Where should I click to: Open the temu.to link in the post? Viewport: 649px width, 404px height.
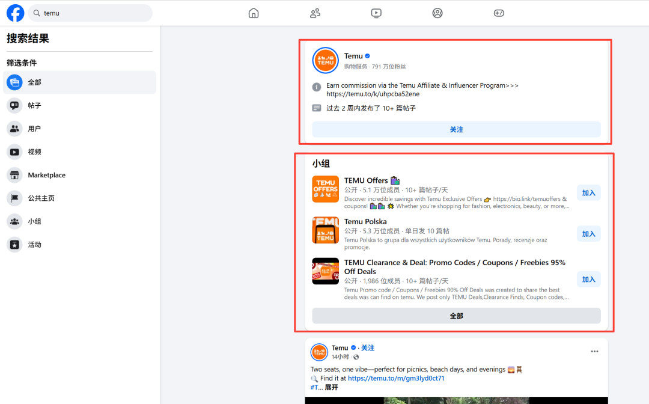pyautogui.click(x=395, y=378)
